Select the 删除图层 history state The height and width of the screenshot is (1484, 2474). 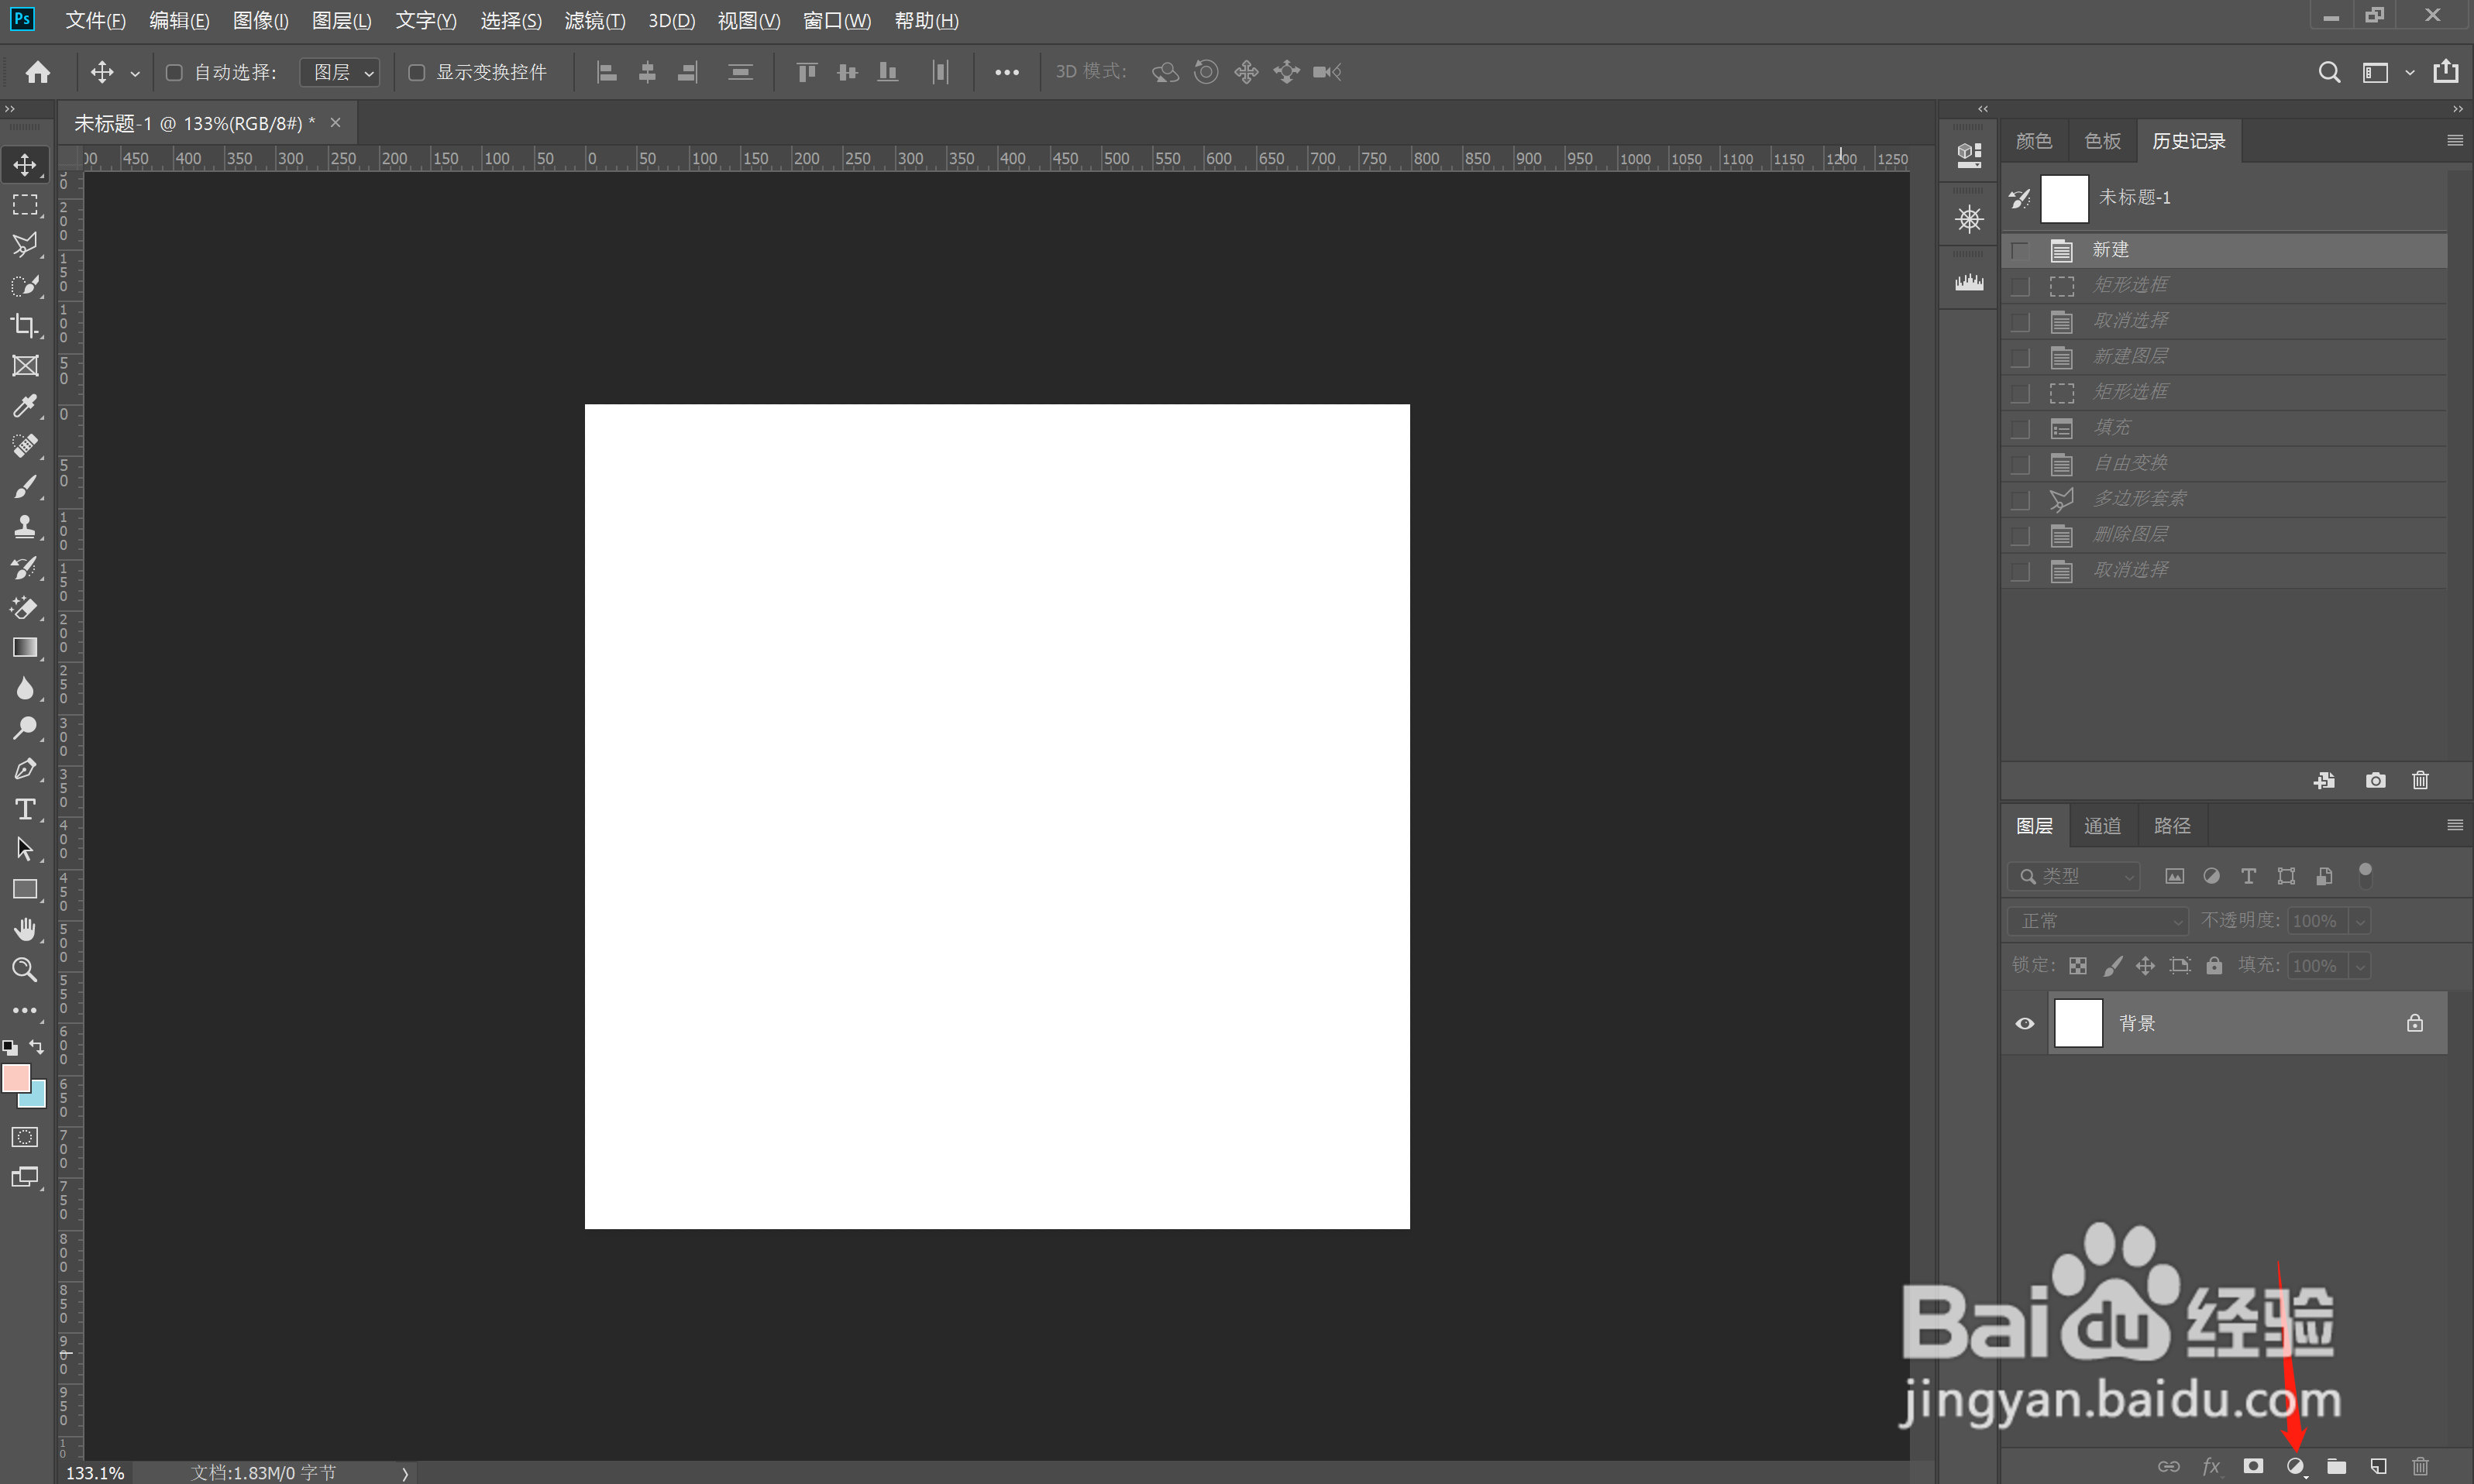[x=2224, y=535]
